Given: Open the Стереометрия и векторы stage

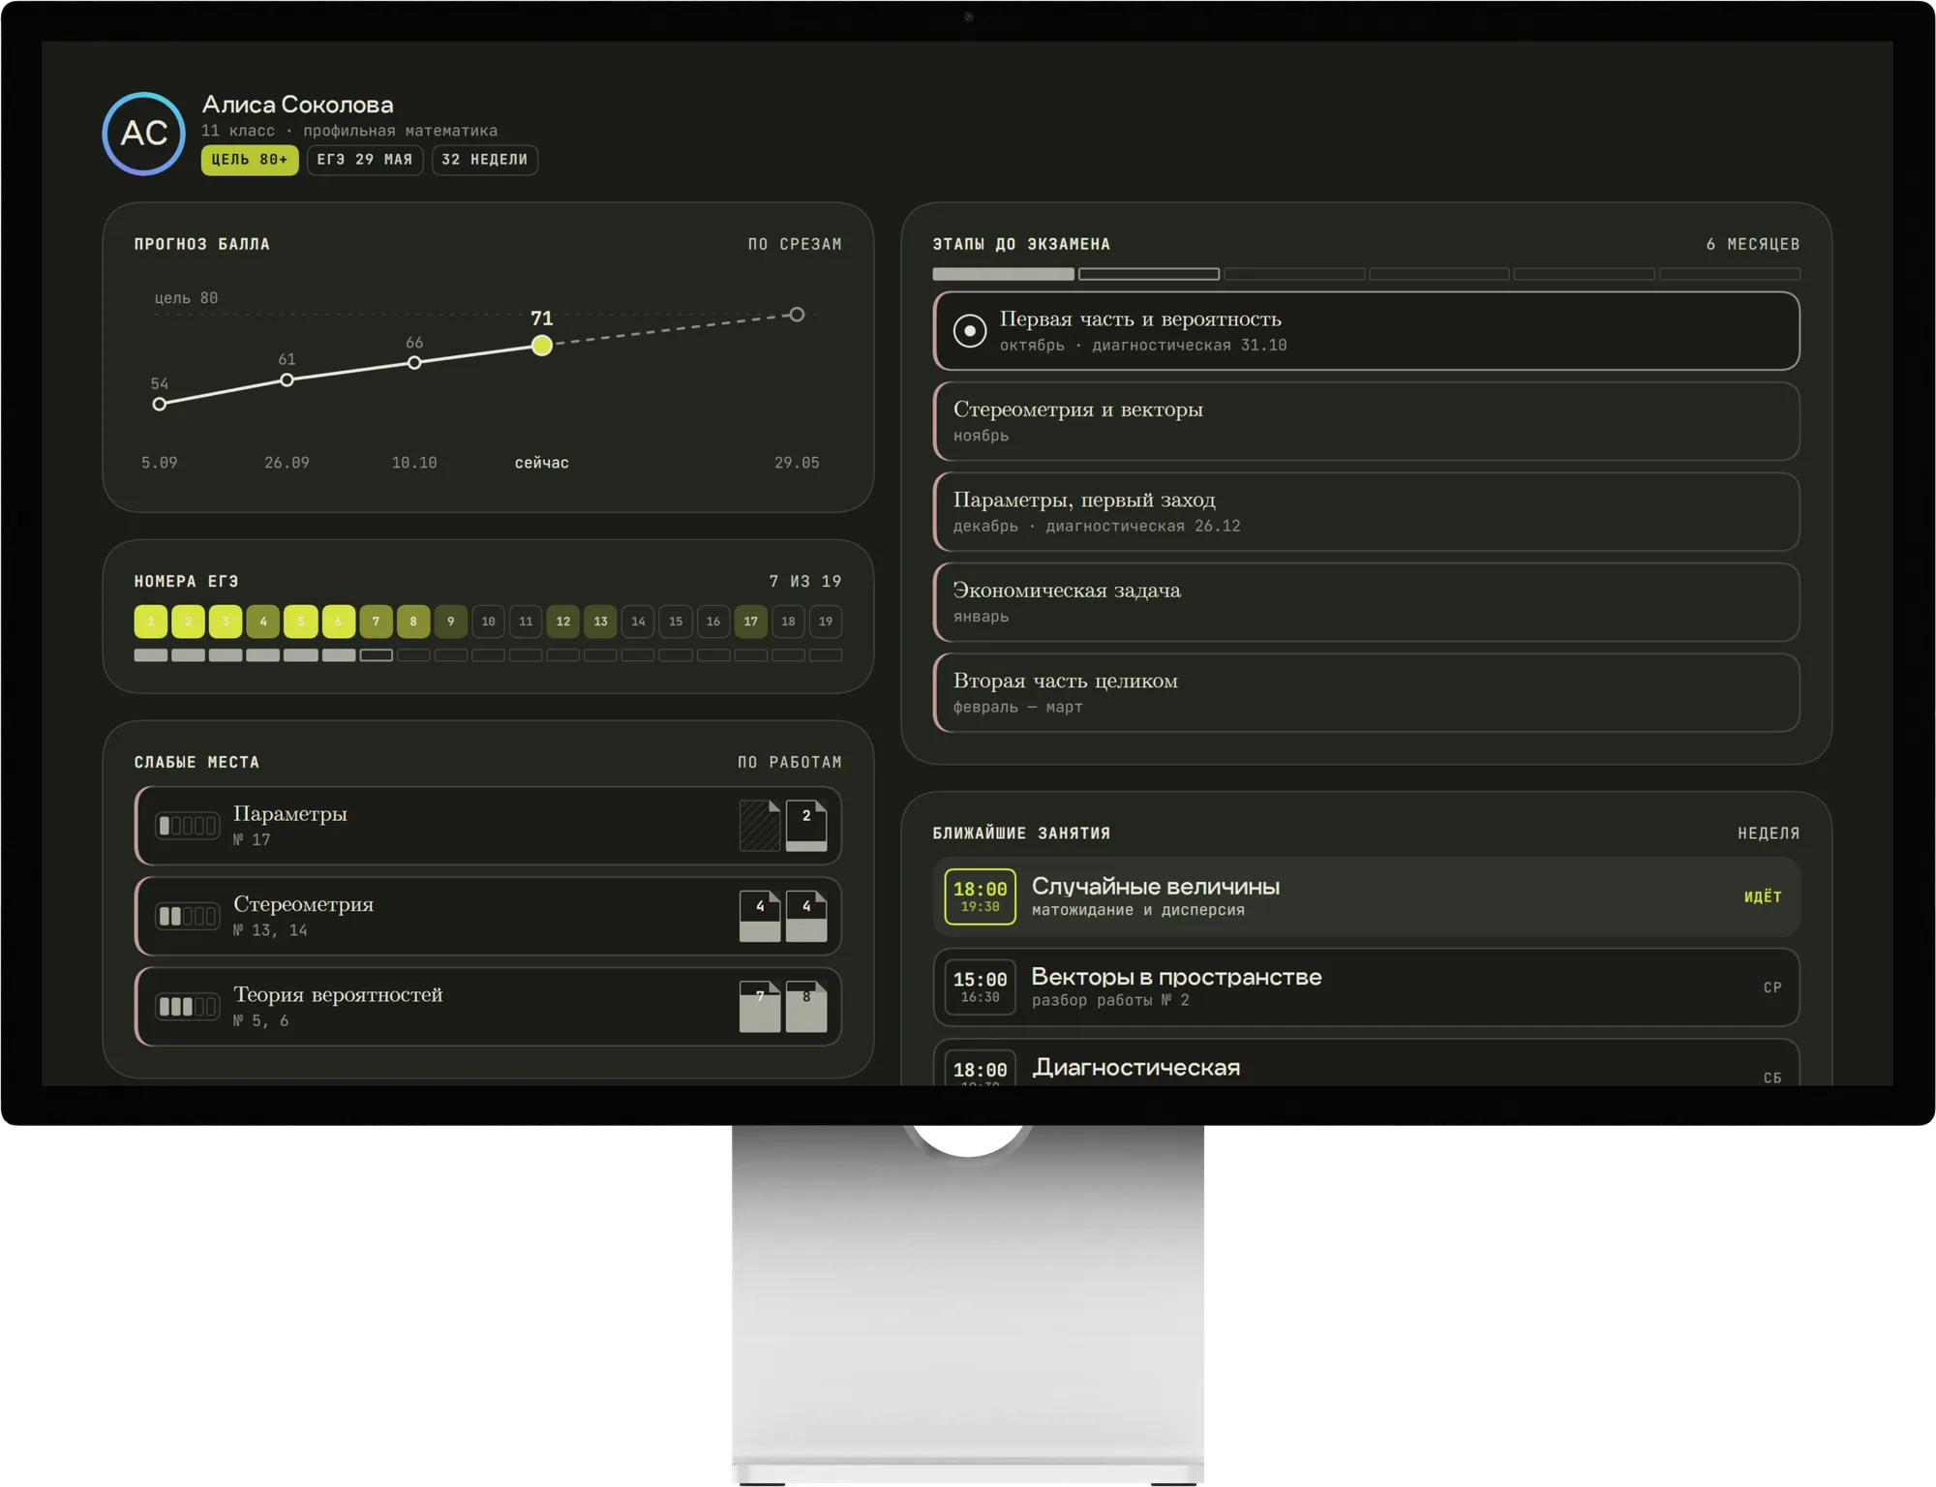Looking at the screenshot, I should click(x=1367, y=422).
